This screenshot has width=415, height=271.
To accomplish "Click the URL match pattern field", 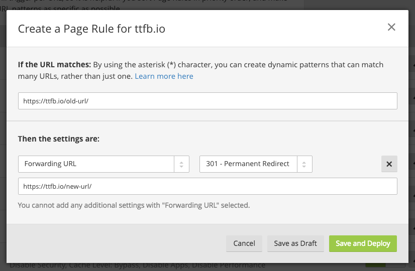I will pyautogui.click(x=207, y=101).
